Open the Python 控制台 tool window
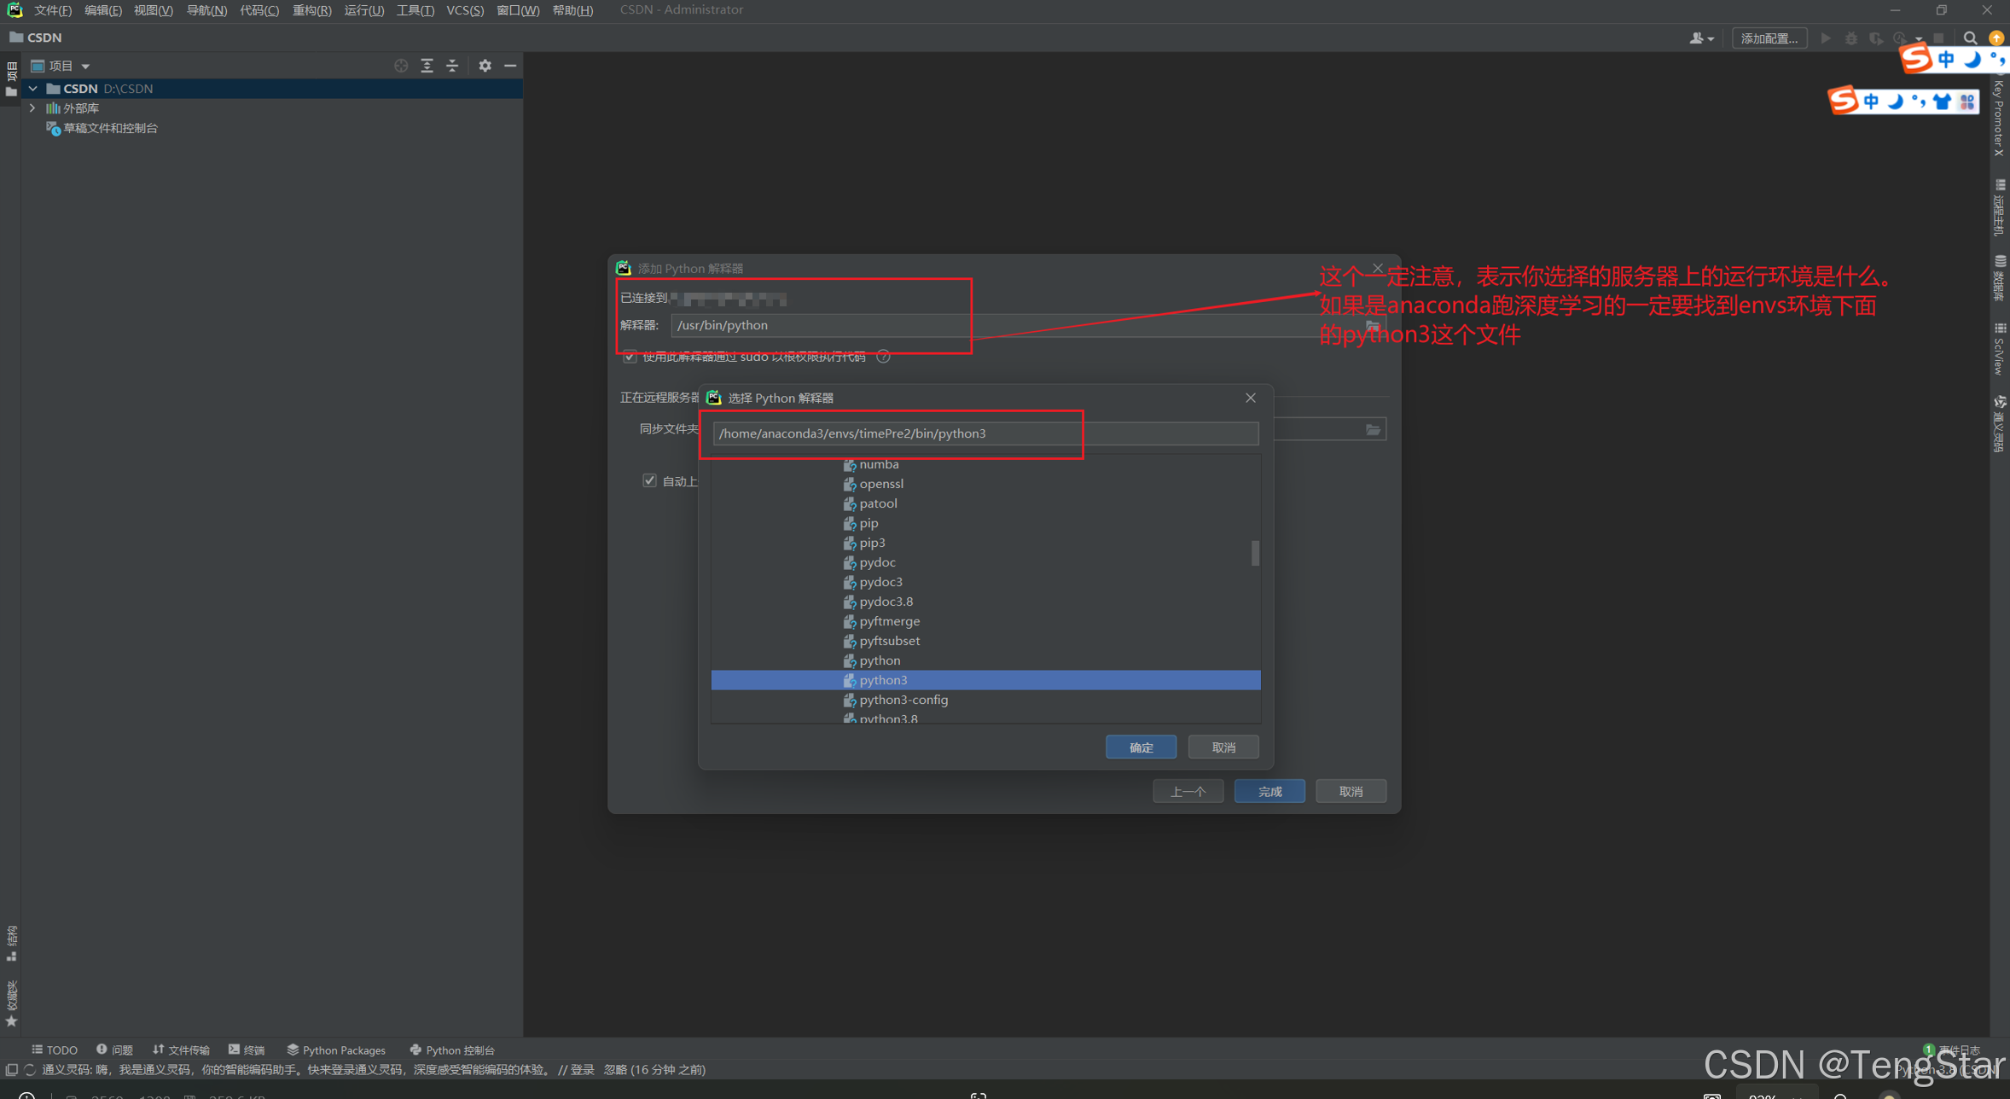Screen dimensions: 2010x1099 click(x=452, y=1050)
